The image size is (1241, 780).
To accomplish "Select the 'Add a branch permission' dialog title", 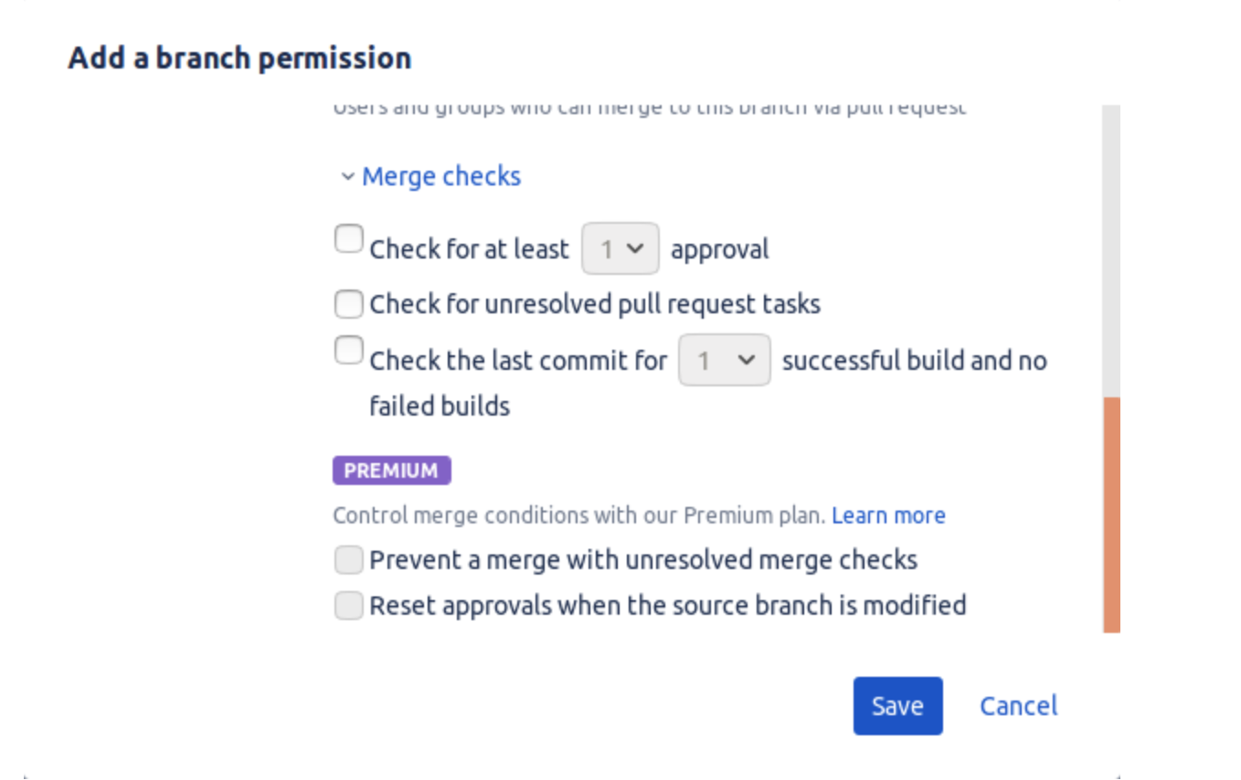I will [239, 58].
